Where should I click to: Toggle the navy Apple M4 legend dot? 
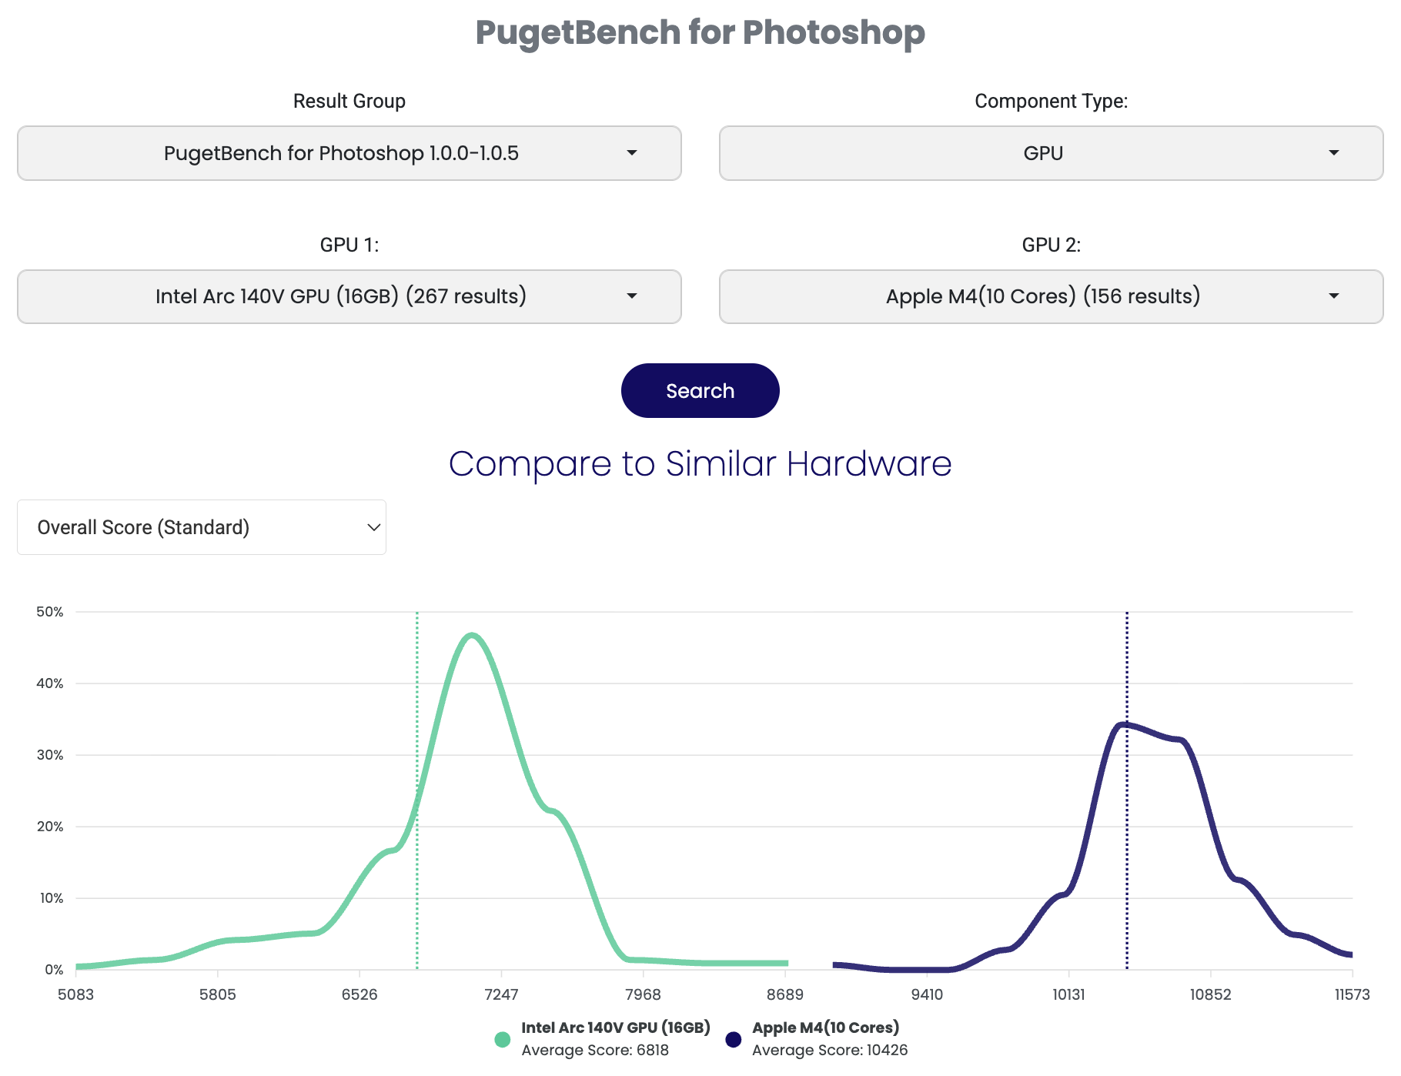[734, 1040]
